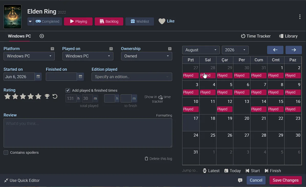
Task: Add a new log with plus icon
Action: click(42, 36)
